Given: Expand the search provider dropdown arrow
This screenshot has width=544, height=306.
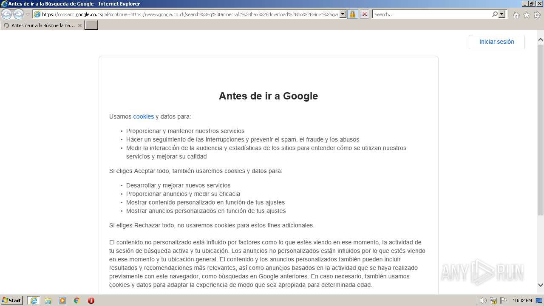Looking at the screenshot, I should [502, 14].
